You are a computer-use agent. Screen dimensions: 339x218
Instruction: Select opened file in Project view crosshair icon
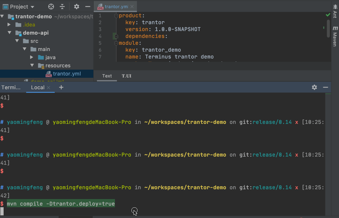pos(50,6)
